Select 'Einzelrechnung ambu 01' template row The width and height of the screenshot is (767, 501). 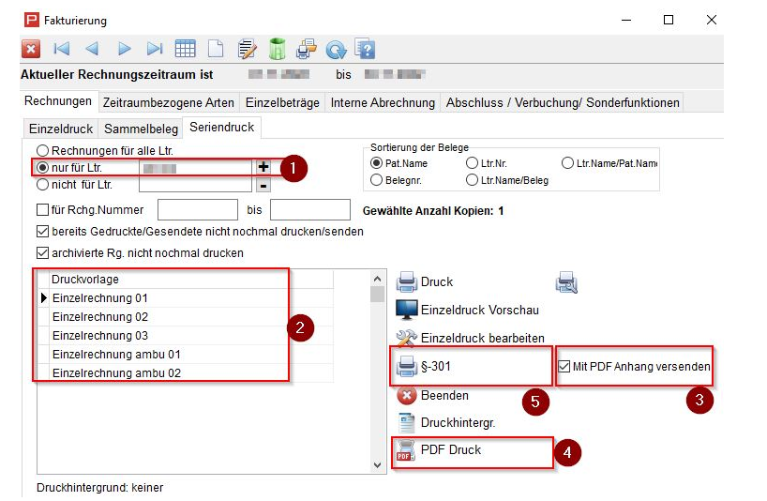pos(116,355)
